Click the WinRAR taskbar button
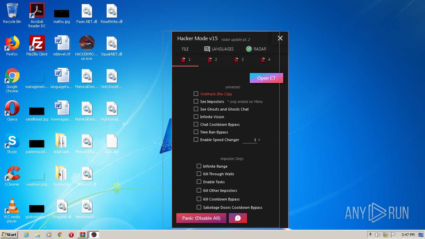Image resolution: width=425 pixels, height=239 pixels. pos(82,235)
